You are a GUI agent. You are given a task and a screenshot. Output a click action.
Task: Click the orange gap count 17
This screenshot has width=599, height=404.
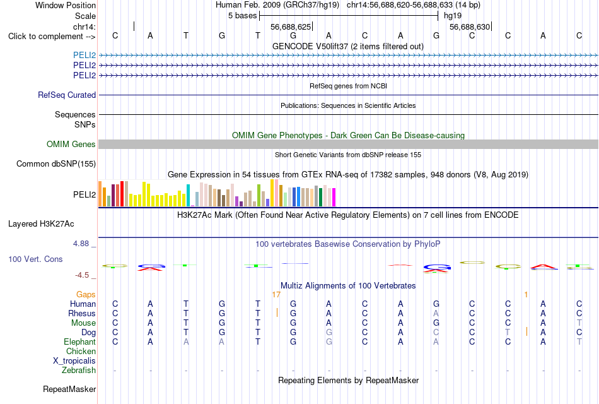click(x=276, y=295)
